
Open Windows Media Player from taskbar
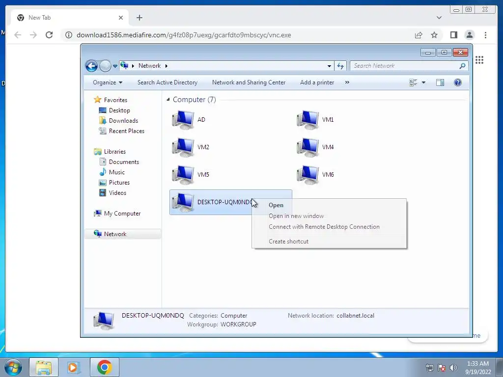(x=73, y=367)
